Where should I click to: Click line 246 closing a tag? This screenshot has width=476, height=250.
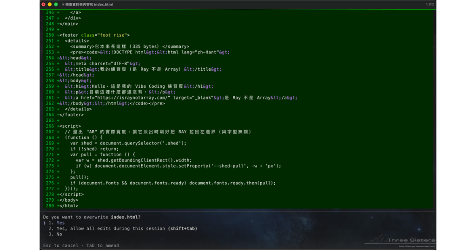tap(76, 13)
